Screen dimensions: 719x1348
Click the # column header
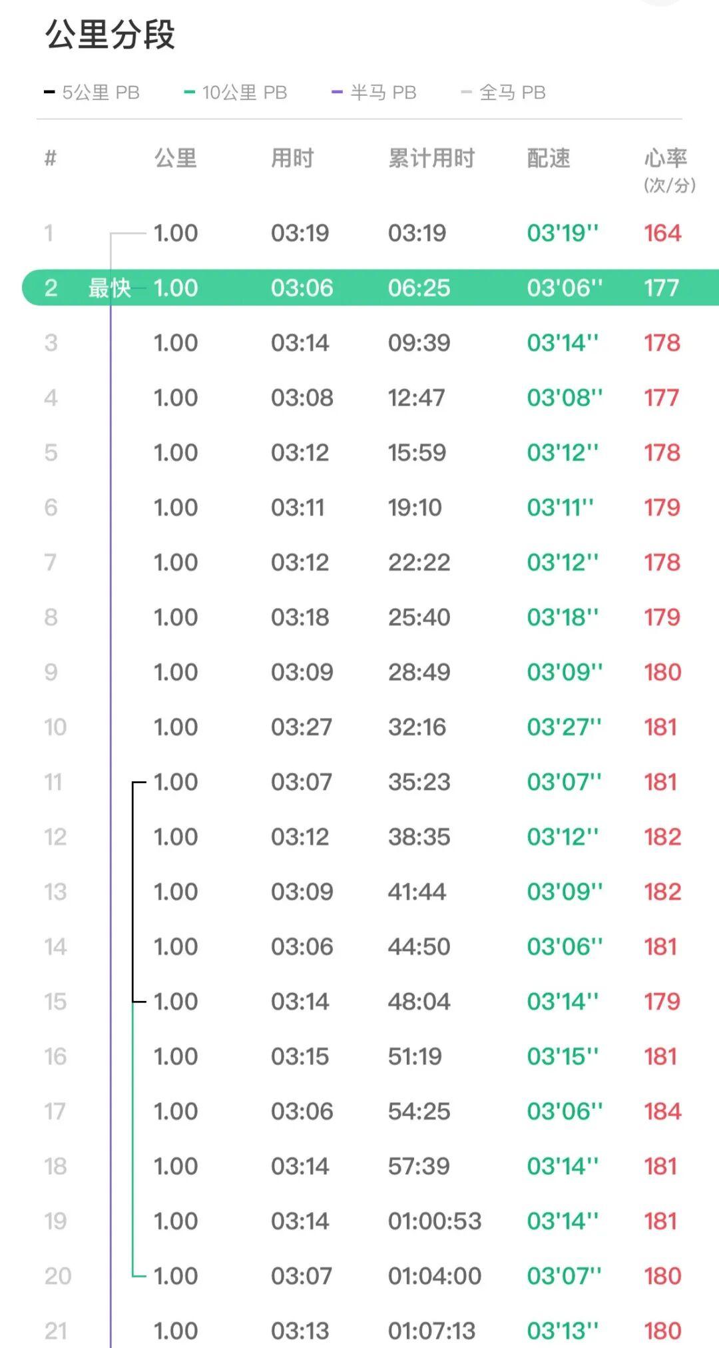pos(51,159)
